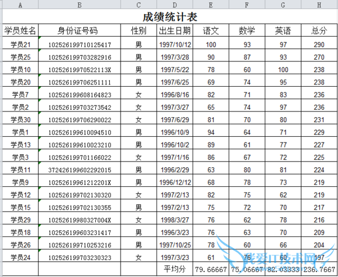
Task: Click name cell 学员15
Action: coord(20,205)
